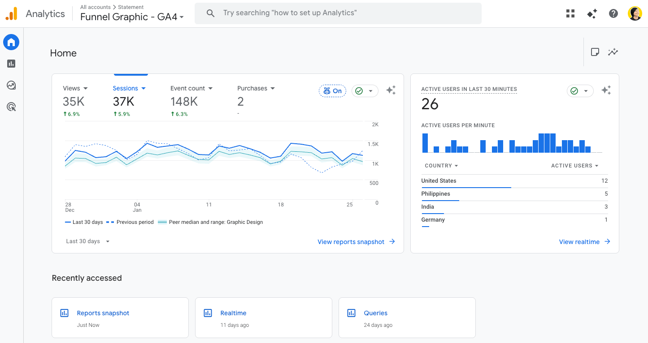Toggle the benchmarking 'On' pill
The height and width of the screenshot is (343, 648).
[332, 90]
